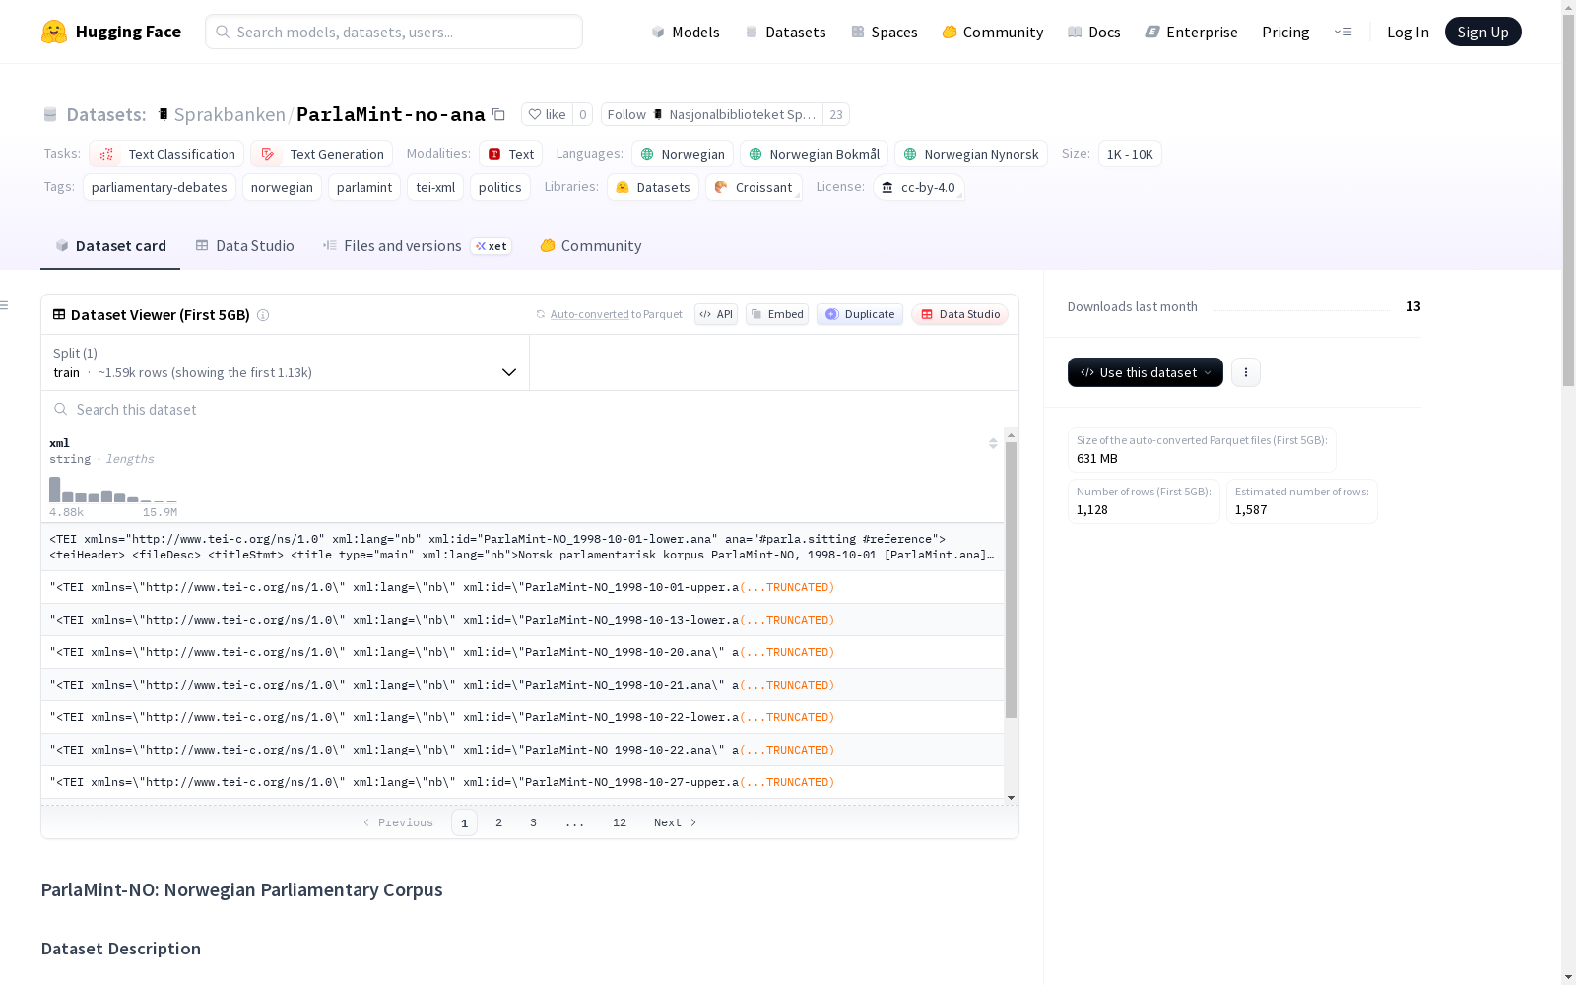This screenshot has width=1576, height=985.
Task: Select the 1998-10-27-upper row
Action: pyautogui.click(x=522, y=782)
